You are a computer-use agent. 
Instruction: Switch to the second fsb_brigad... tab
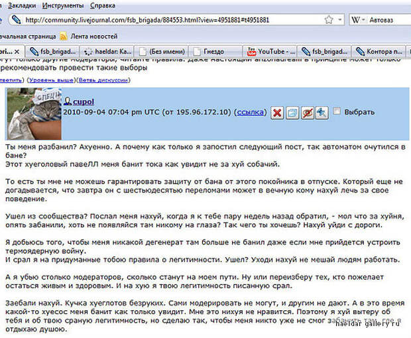(325, 52)
